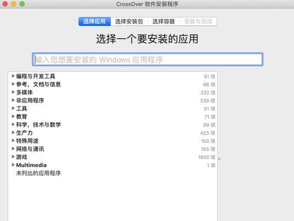The image size is (294, 221).
Task: Select the Multimedia row label
Action: click(x=31, y=165)
